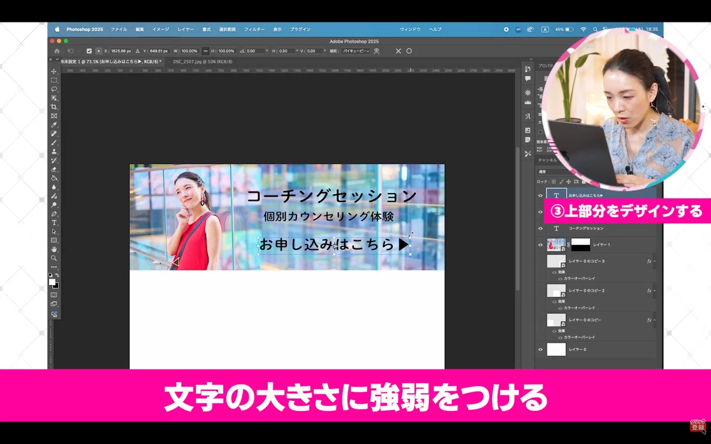This screenshot has height=444, width=711.
Task: Toggle relative positioning triangle icon
Action: click(137, 51)
